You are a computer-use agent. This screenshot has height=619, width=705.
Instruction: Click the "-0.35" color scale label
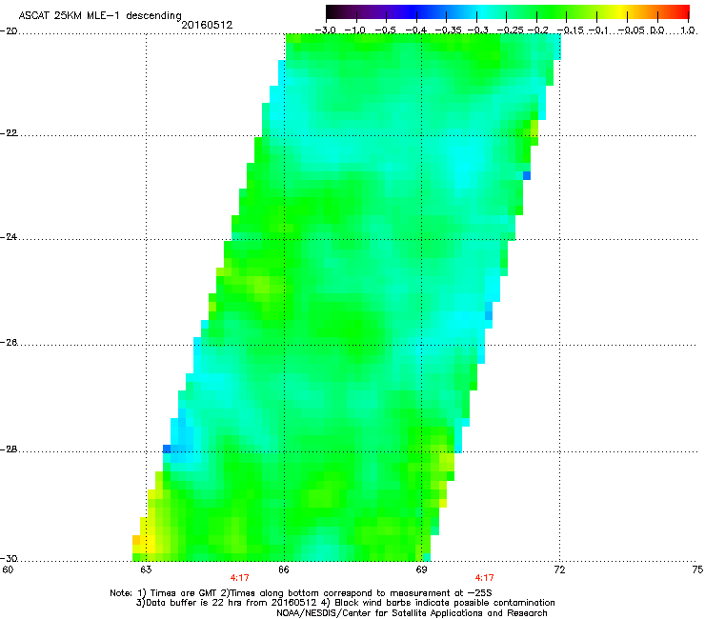448,30
